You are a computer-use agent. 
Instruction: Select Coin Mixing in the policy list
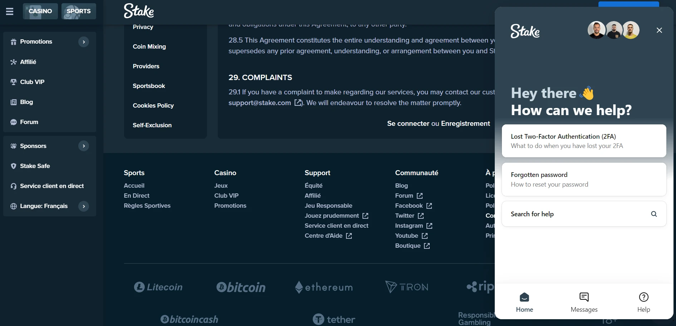149,46
